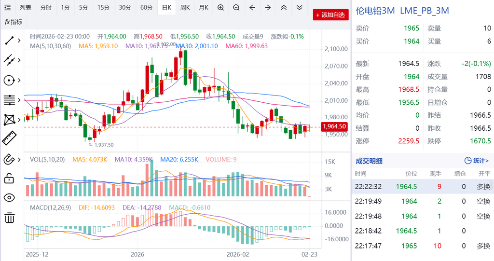
Task: Click the 添加自选 button
Action: pos(330,15)
